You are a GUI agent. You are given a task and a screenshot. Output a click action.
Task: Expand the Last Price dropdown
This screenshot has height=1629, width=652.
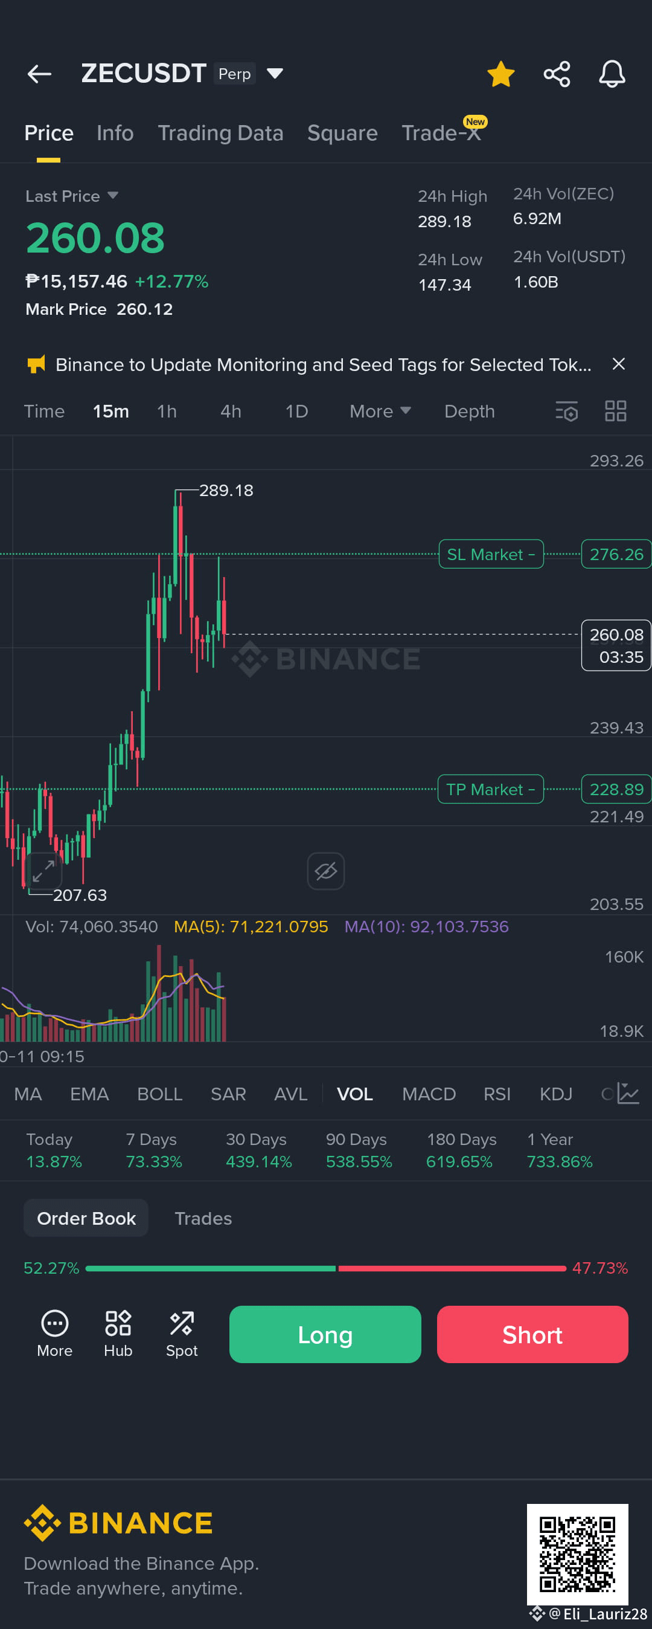[112, 195]
